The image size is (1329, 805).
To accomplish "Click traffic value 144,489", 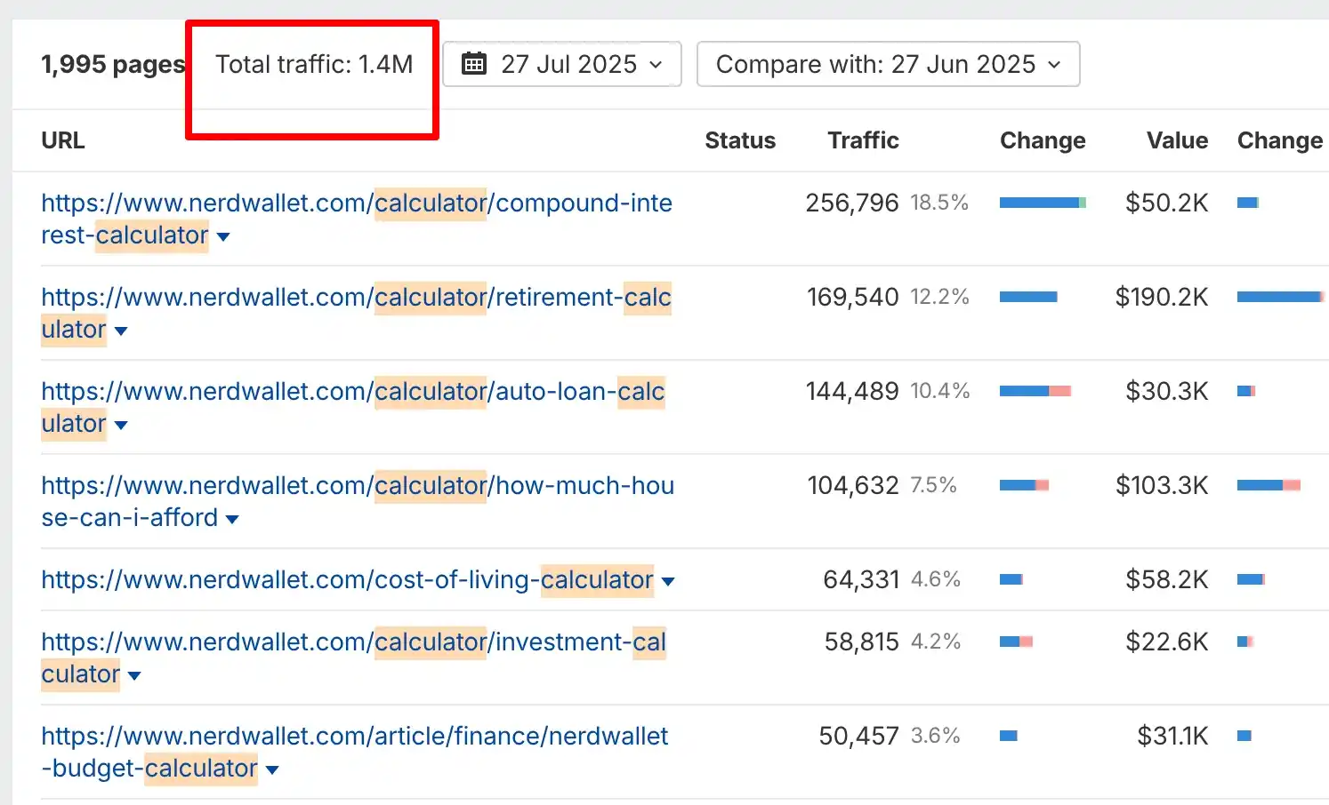I will (x=852, y=391).
